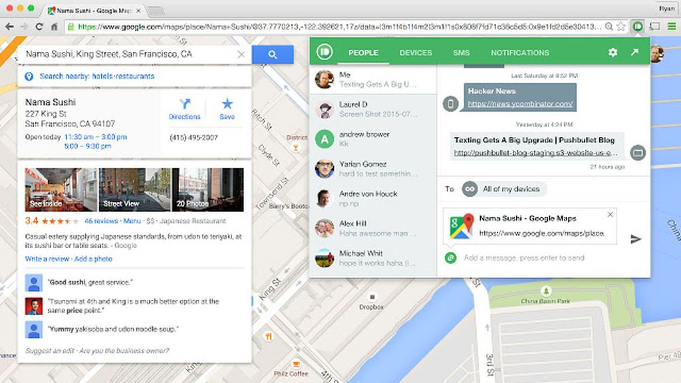This screenshot has width=681, height=383.
Task: Switch to the DEVICES tab
Action: coord(416,53)
